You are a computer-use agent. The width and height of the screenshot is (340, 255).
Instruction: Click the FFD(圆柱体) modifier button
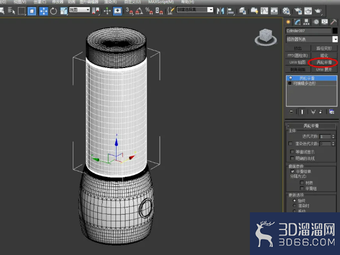point(298,55)
